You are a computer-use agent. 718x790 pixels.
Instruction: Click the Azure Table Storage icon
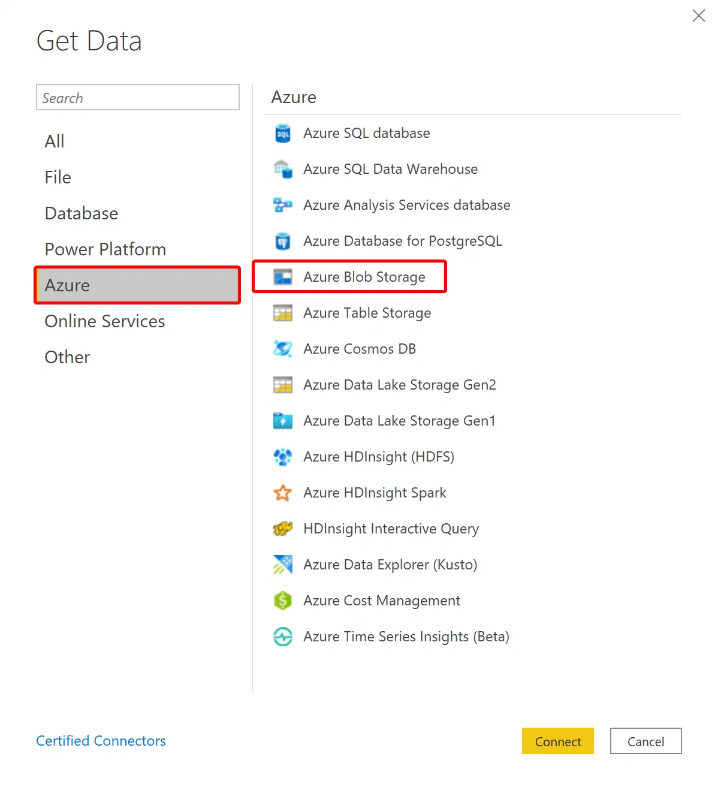[282, 313]
